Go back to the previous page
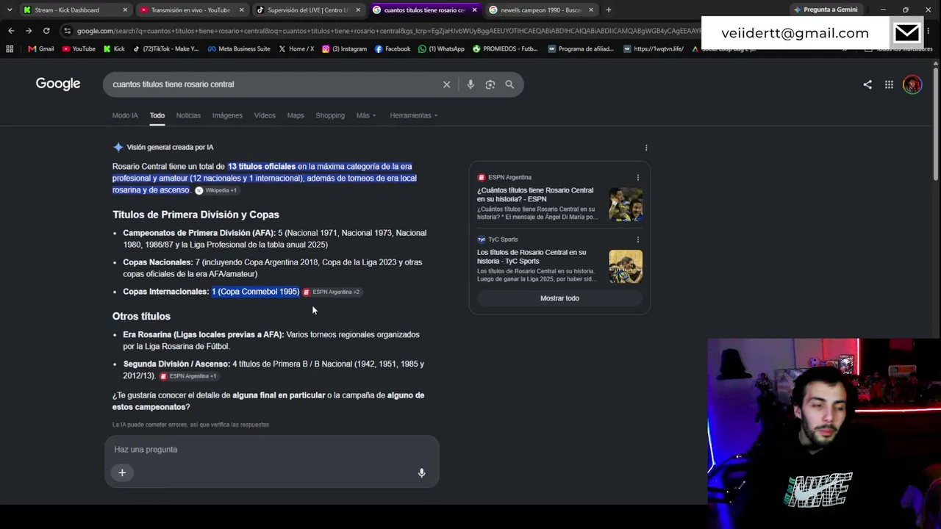The height and width of the screenshot is (529, 941). click(11, 31)
